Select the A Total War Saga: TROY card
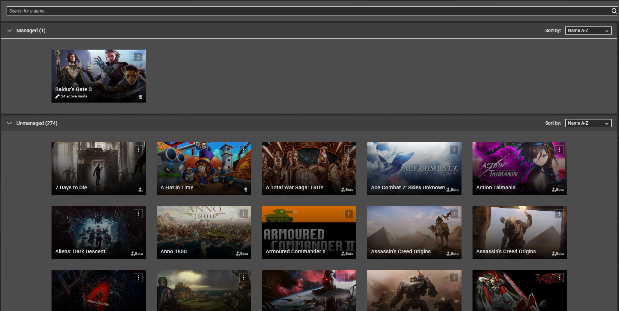 tap(309, 169)
